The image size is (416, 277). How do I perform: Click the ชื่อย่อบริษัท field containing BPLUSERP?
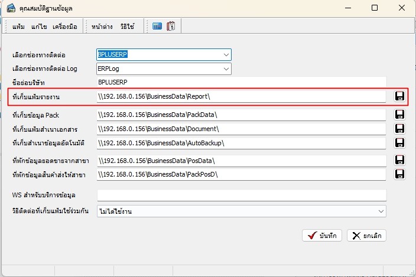241,82
